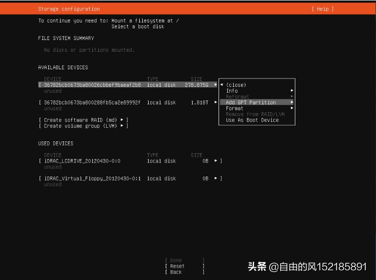The image size is (376, 280).
Task: Click arrow beside Create volume group
Action: (122, 125)
